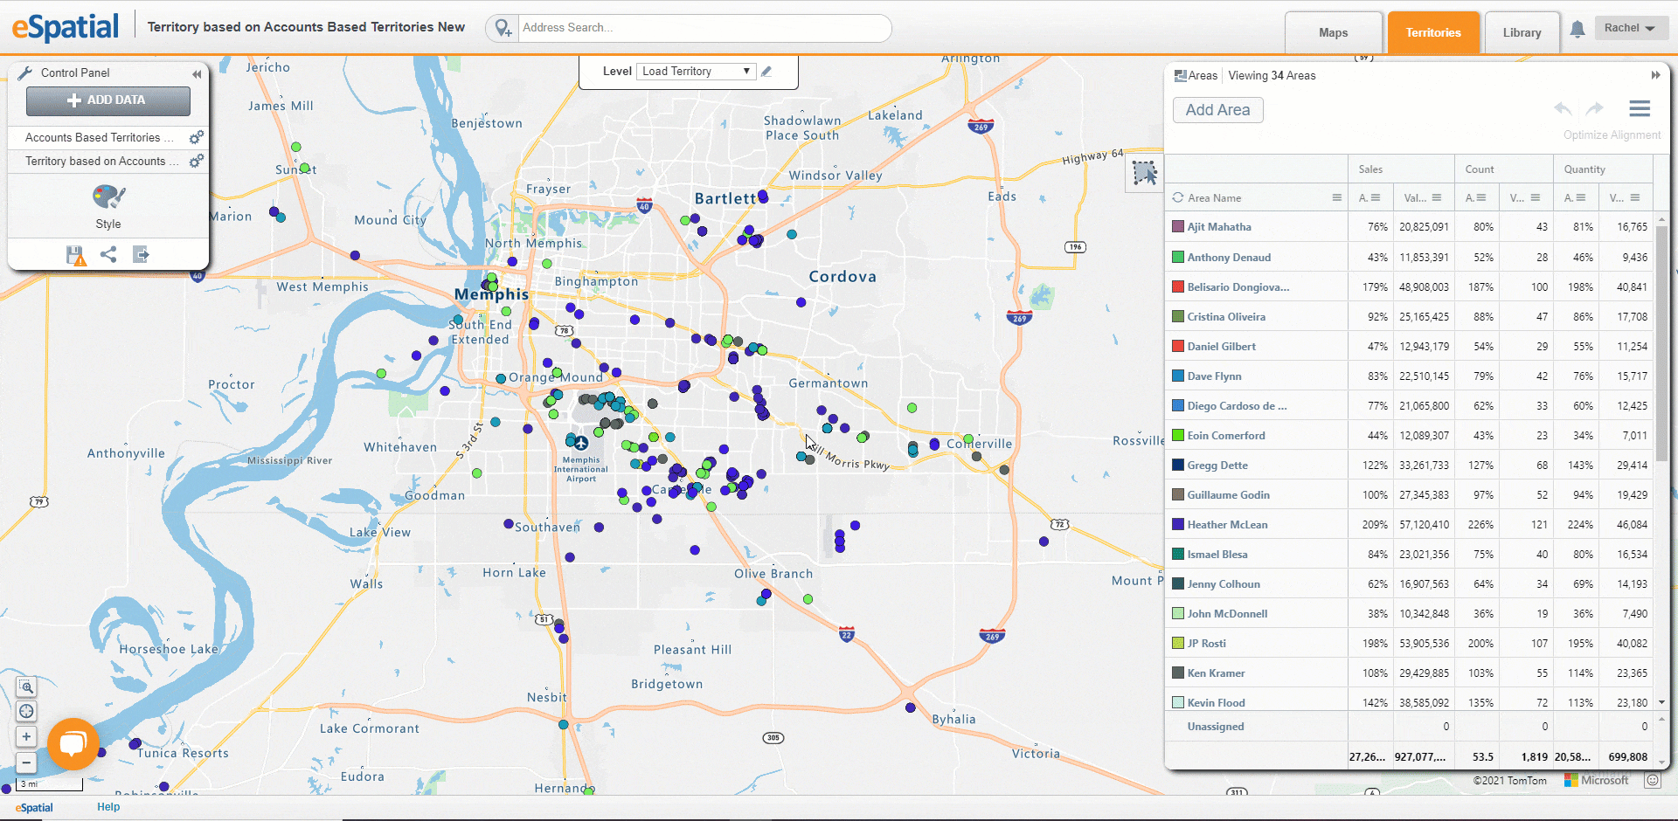Click Ajit Mahatha color swatch
1678x821 pixels.
1178,226
